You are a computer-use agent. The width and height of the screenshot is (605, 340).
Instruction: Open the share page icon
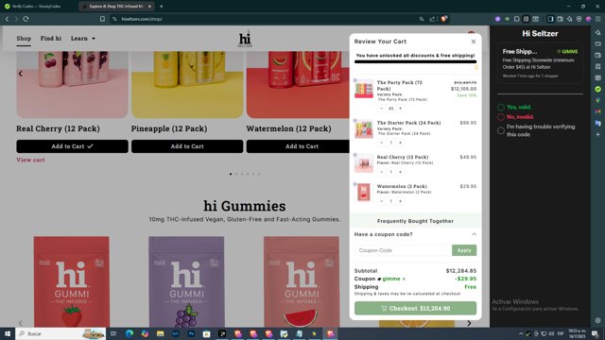point(432,19)
